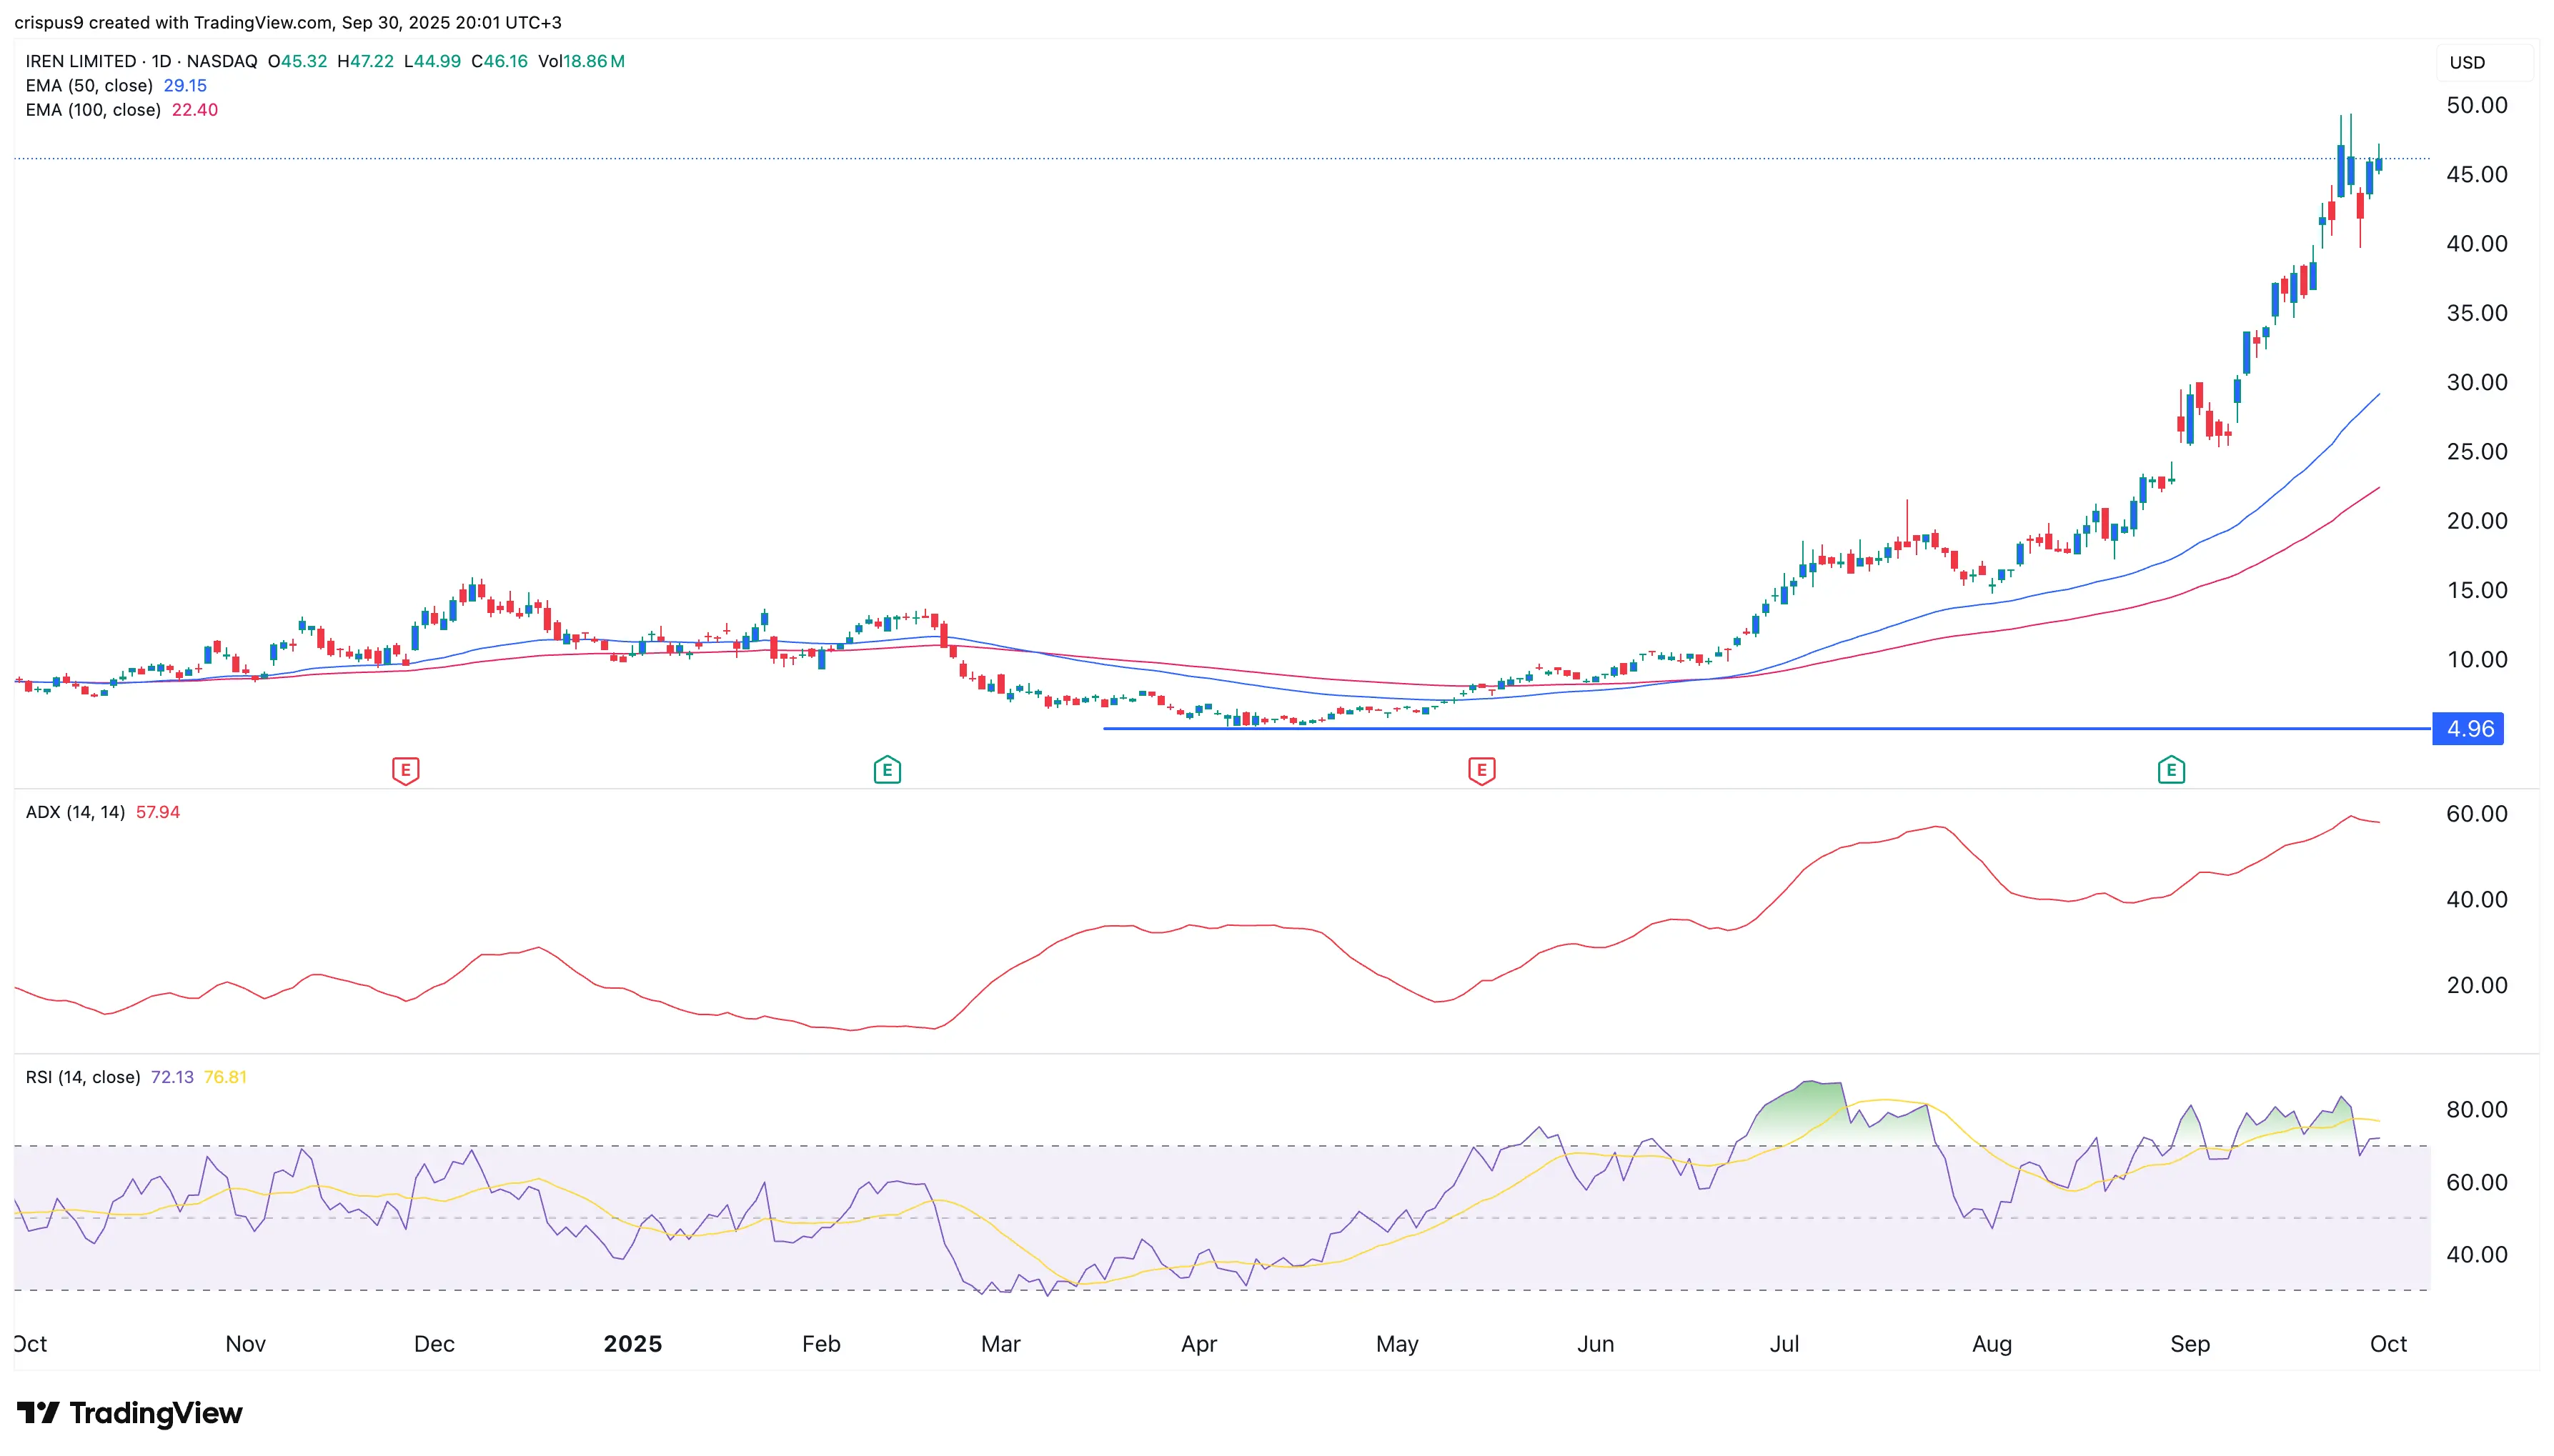
Task: Click the red earnings marker near November
Action: pos(405,770)
